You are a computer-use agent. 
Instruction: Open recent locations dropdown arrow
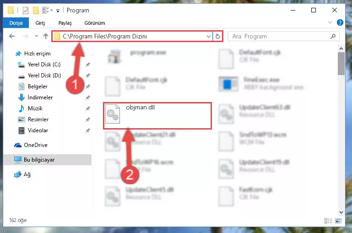36,36
